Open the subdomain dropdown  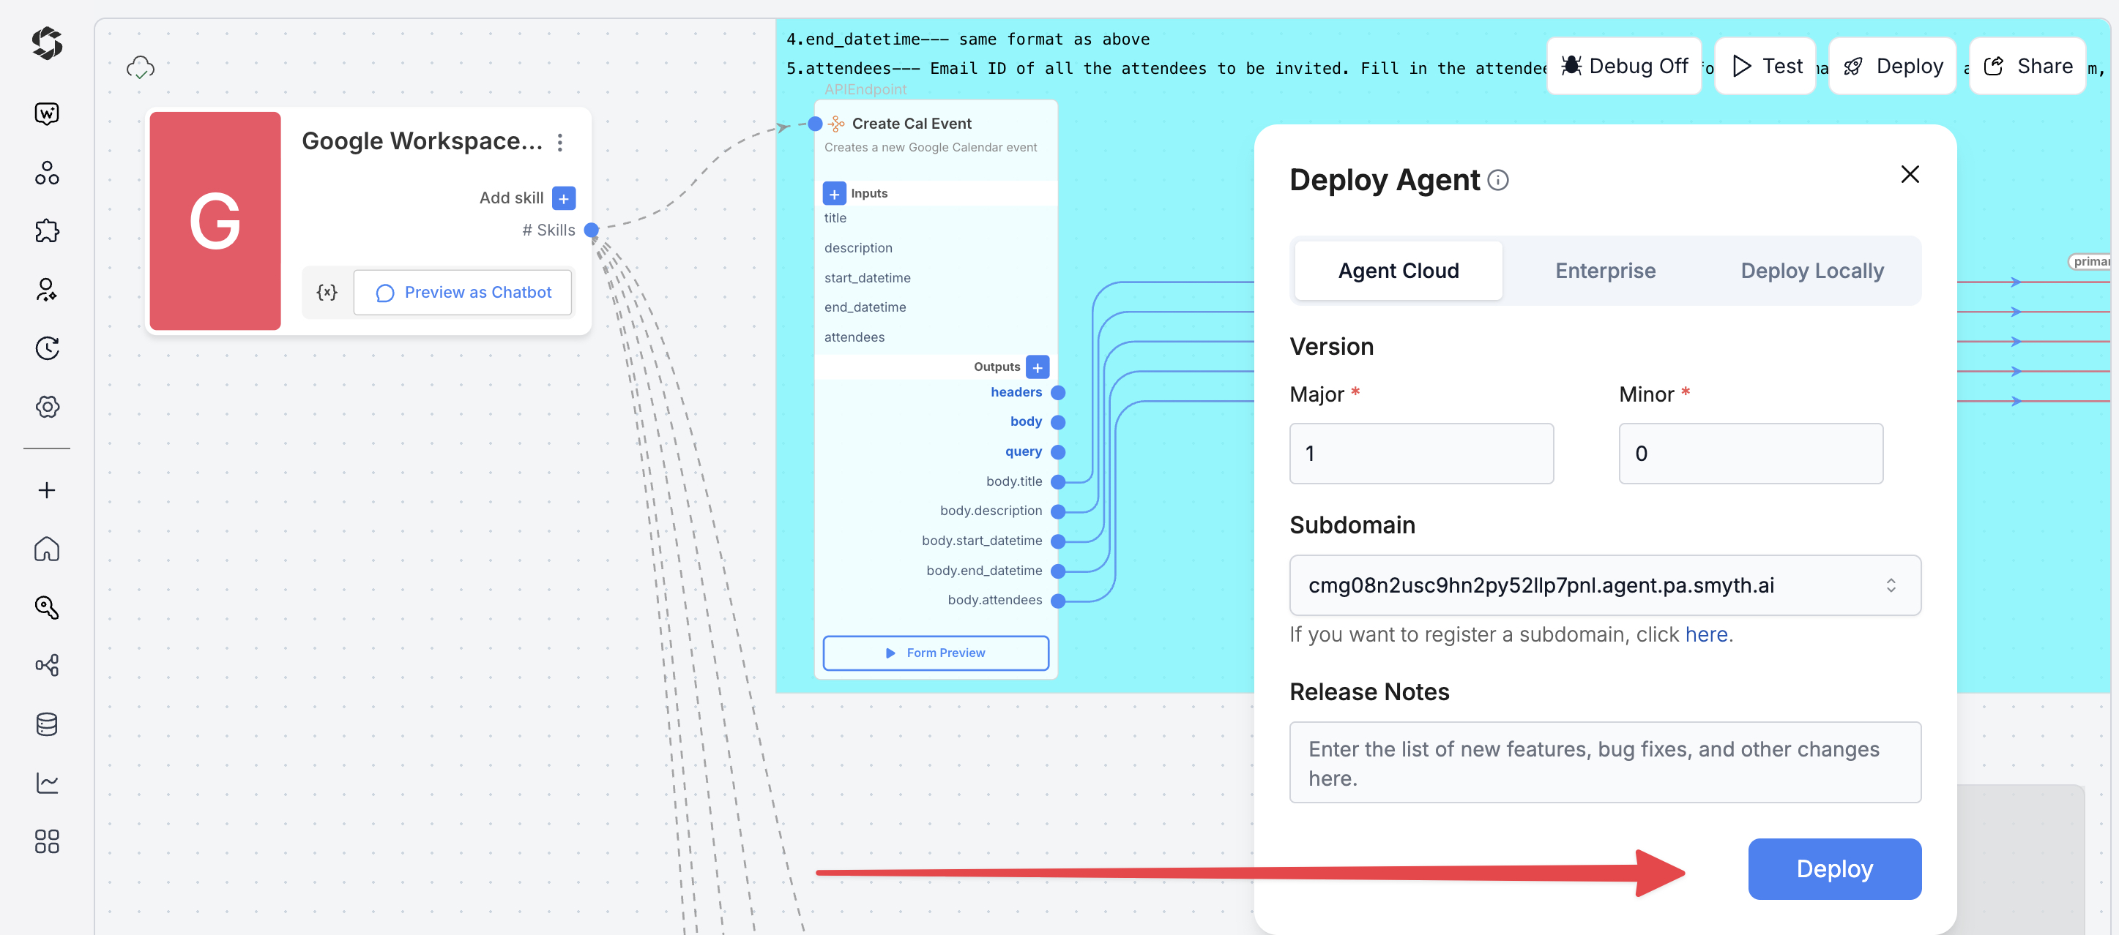pyautogui.click(x=1604, y=585)
